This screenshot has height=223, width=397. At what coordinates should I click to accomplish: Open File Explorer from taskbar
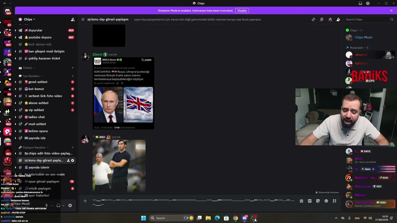click(208, 218)
